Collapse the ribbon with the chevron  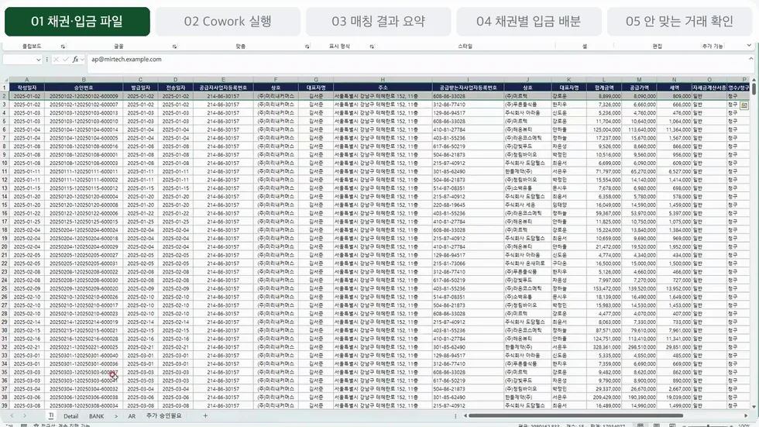[749, 46]
